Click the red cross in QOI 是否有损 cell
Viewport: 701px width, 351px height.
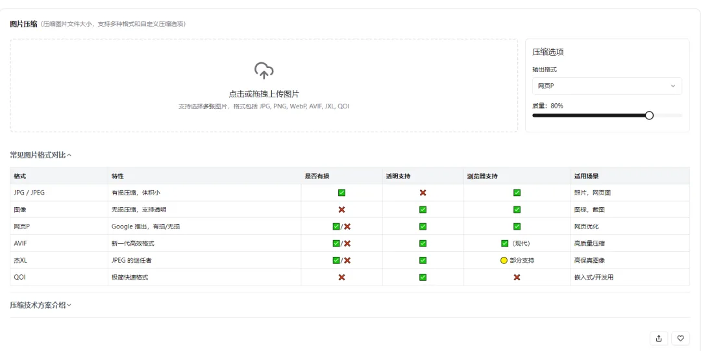tap(341, 277)
